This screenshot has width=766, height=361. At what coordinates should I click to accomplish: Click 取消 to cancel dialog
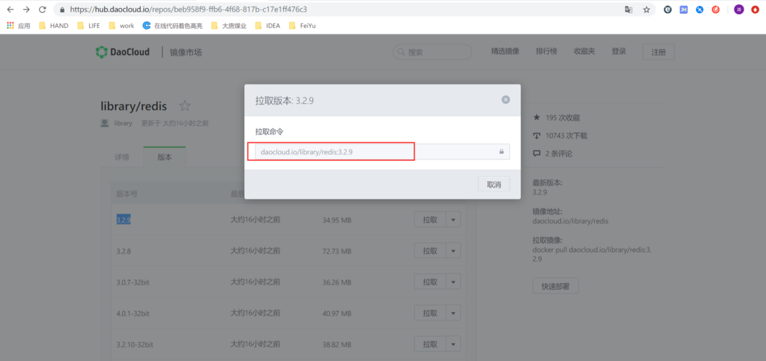[x=494, y=184]
